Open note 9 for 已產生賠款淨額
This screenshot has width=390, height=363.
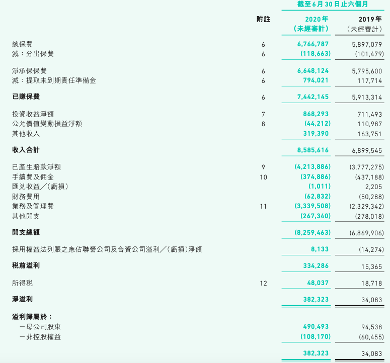pyautogui.click(x=263, y=167)
